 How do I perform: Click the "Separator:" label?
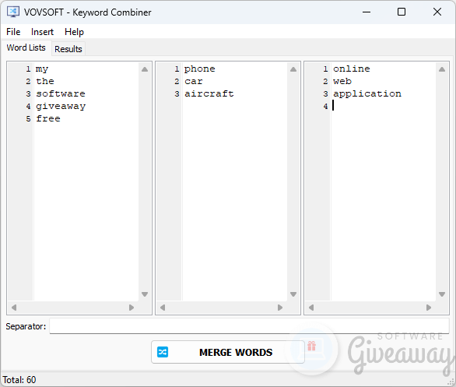[26, 326]
